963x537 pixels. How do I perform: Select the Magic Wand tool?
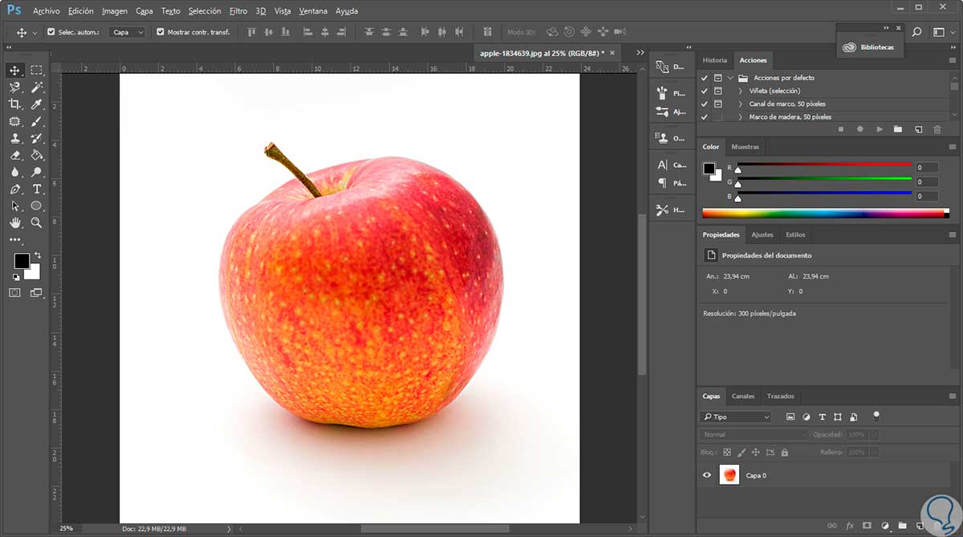point(37,87)
